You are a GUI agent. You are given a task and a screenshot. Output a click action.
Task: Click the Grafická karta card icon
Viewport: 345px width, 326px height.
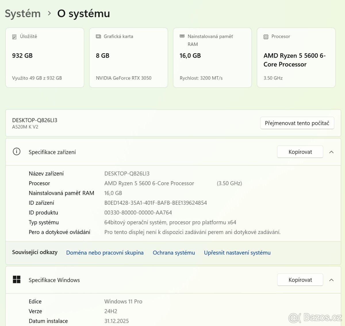98,36
